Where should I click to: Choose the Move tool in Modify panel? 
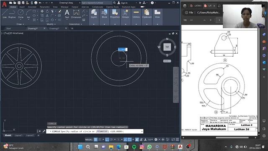point(42,11)
